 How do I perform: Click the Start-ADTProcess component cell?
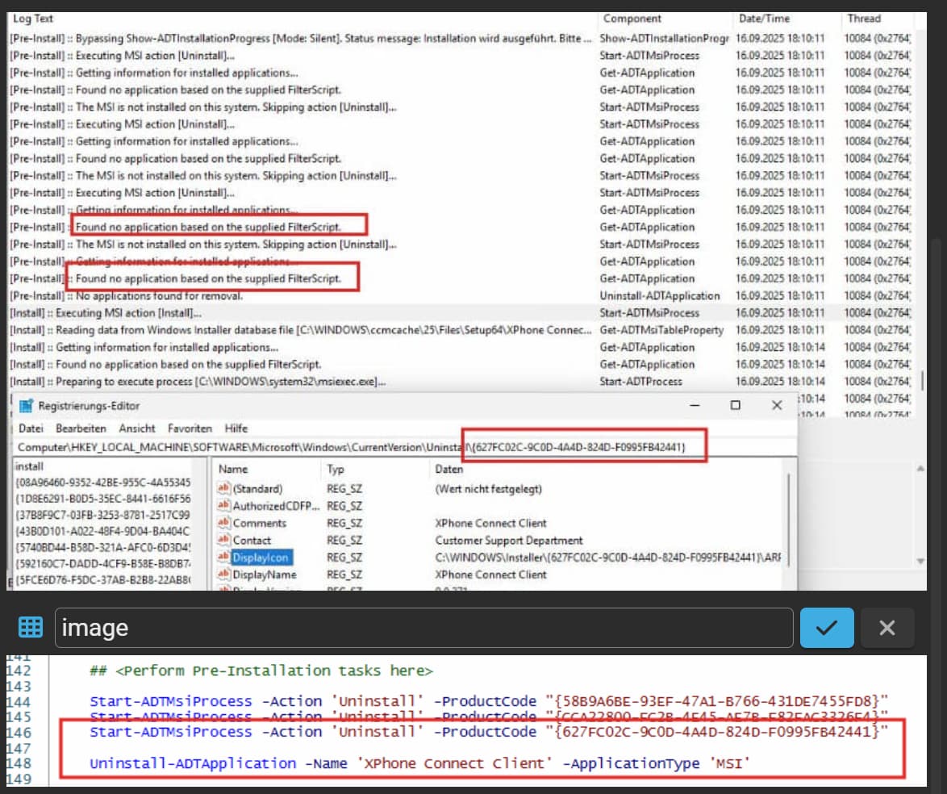[x=640, y=382]
